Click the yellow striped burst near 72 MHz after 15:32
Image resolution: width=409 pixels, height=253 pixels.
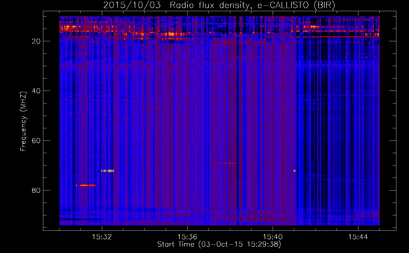pyautogui.click(x=108, y=171)
